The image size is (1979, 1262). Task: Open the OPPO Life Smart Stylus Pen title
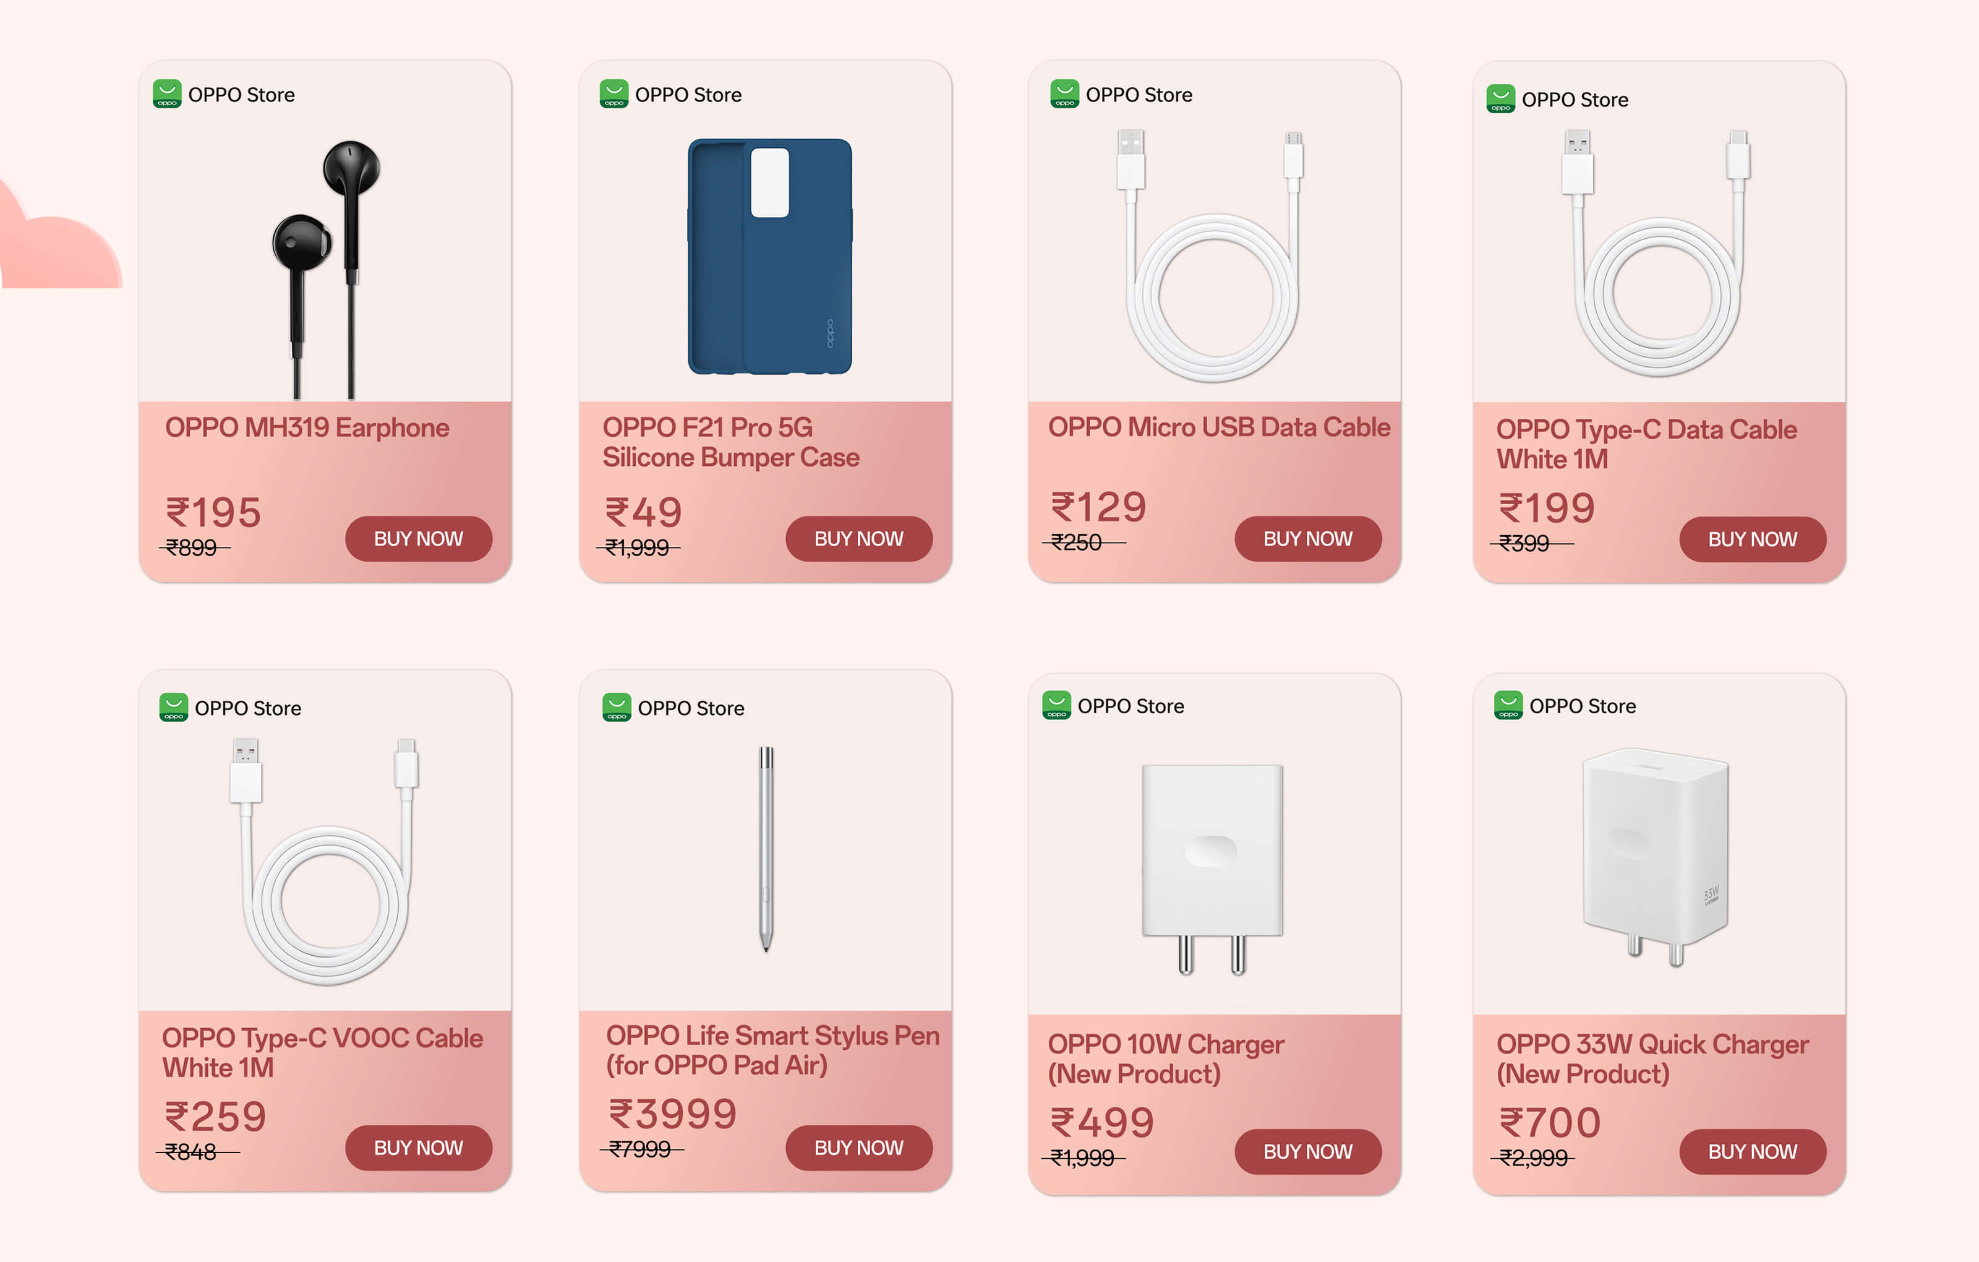click(772, 1050)
